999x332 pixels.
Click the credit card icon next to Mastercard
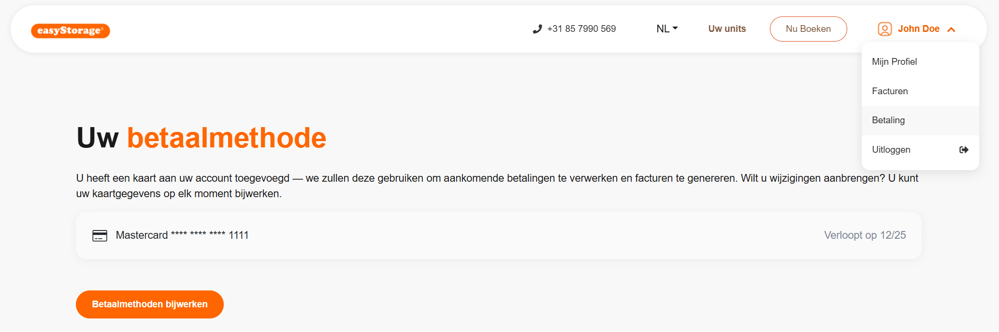coord(100,235)
